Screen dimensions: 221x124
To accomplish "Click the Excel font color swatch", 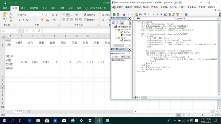I will tap(48, 20).
